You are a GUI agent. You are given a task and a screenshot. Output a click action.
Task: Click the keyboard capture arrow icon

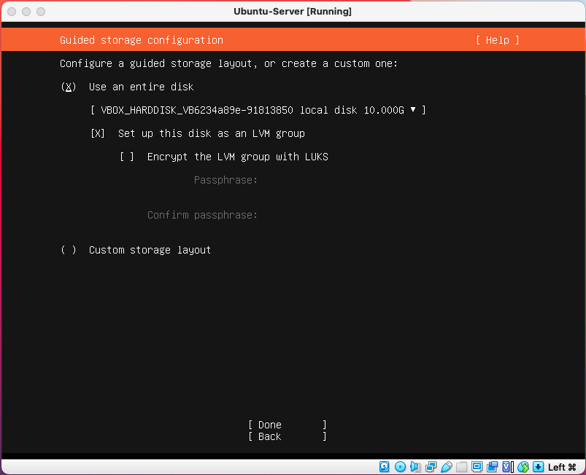[x=538, y=467]
